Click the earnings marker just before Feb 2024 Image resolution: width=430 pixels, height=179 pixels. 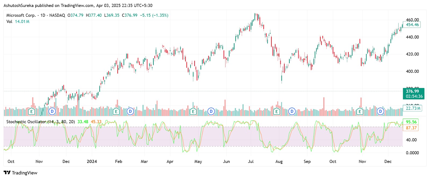(116, 111)
